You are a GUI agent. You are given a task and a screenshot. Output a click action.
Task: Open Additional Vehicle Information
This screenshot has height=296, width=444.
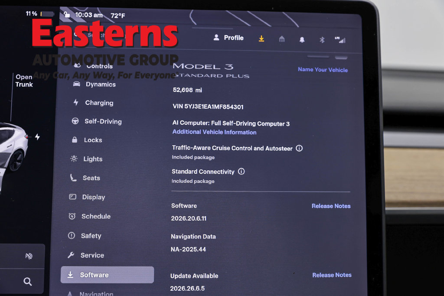(x=214, y=132)
